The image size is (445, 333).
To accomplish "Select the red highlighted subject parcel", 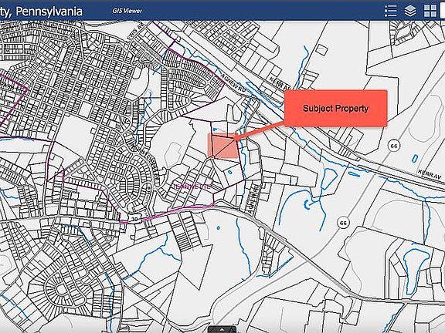I will point(223,146).
